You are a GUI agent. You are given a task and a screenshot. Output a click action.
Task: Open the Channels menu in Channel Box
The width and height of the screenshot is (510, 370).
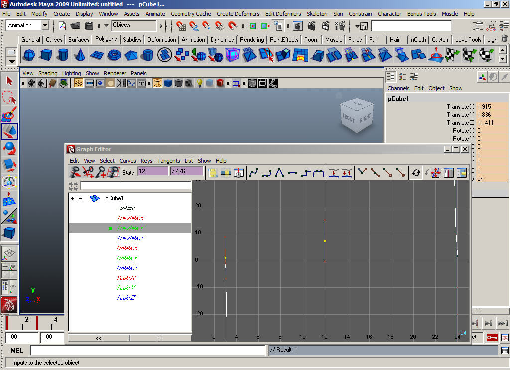tap(398, 88)
